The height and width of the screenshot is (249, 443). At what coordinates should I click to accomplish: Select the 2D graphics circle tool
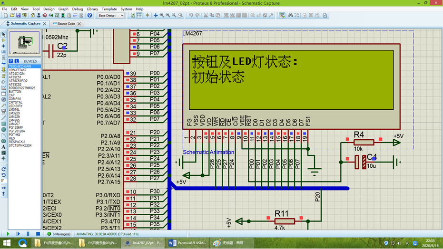click(3, 129)
